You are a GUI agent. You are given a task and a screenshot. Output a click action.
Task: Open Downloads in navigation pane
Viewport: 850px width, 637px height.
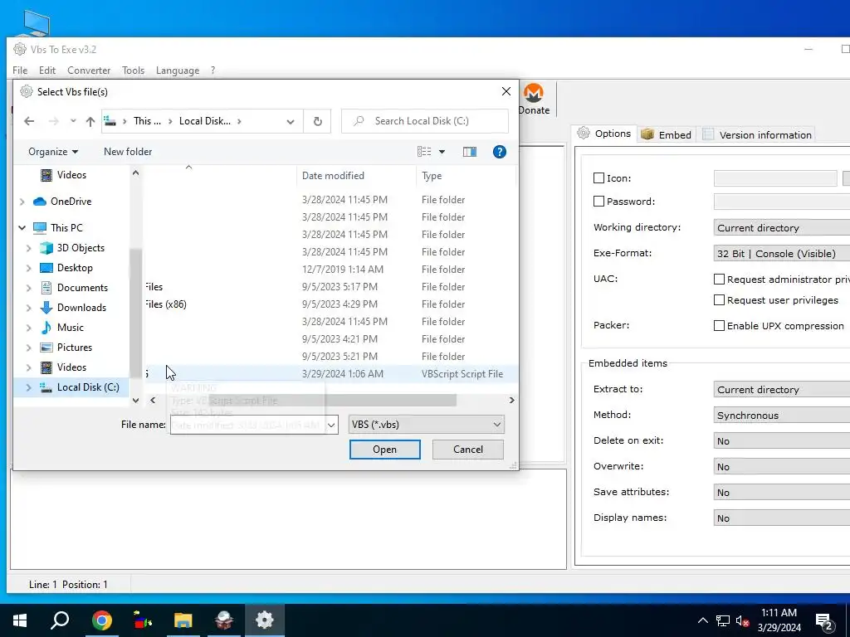click(x=81, y=308)
